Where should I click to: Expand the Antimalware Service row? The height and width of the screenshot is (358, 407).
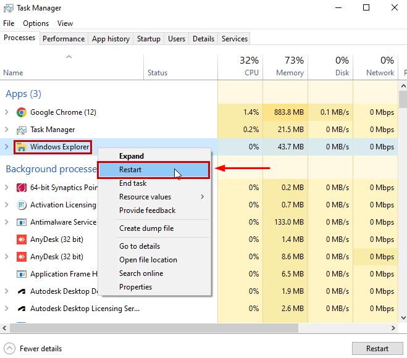pos(7,222)
